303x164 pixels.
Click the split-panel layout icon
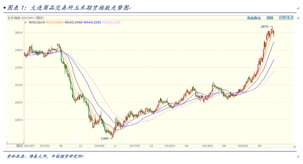291,18
